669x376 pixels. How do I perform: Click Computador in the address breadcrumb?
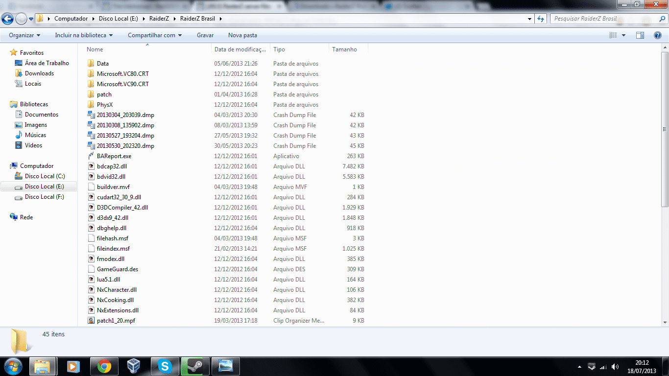(x=71, y=19)
